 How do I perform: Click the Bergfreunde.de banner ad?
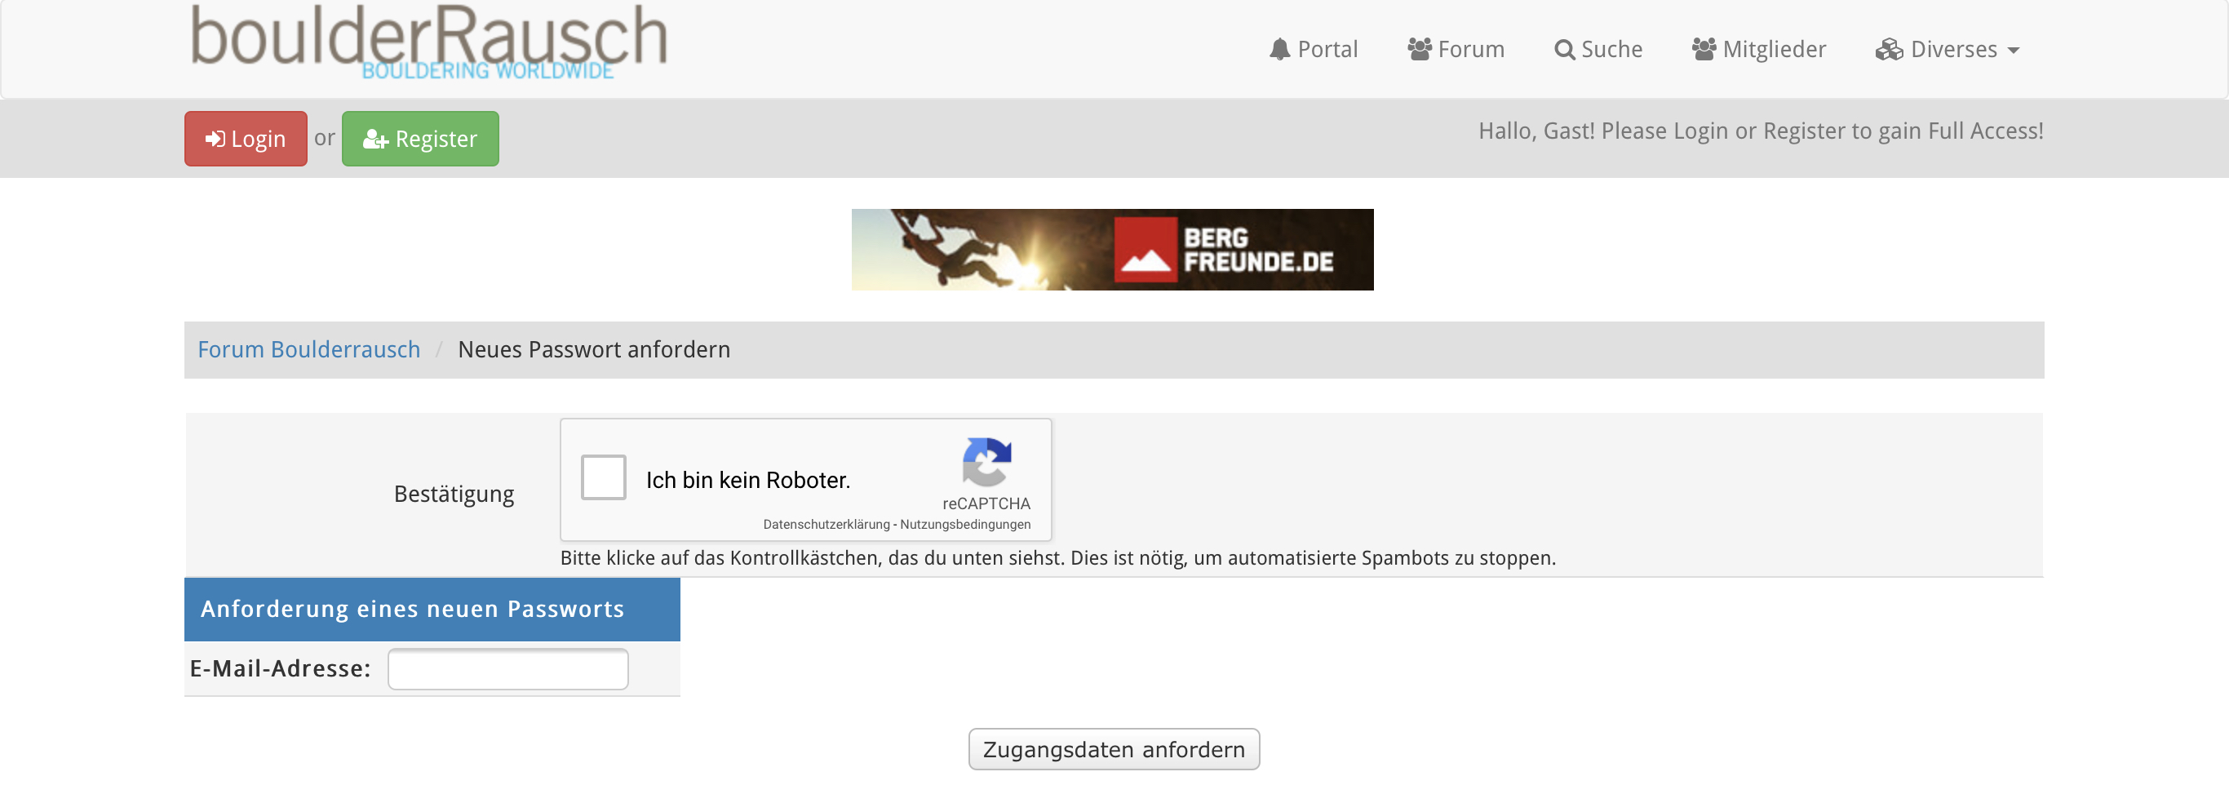(1113, 250)
